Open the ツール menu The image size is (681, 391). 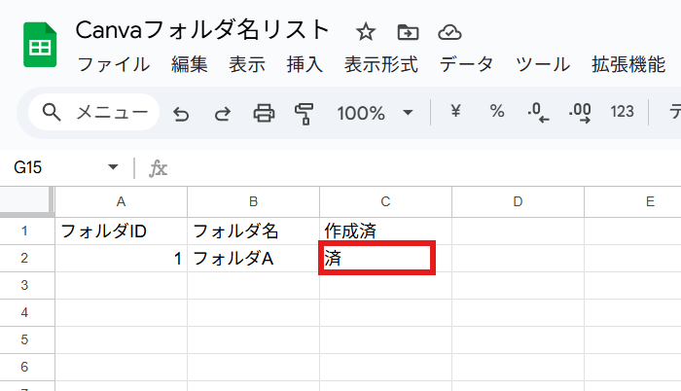pos(543,65)
